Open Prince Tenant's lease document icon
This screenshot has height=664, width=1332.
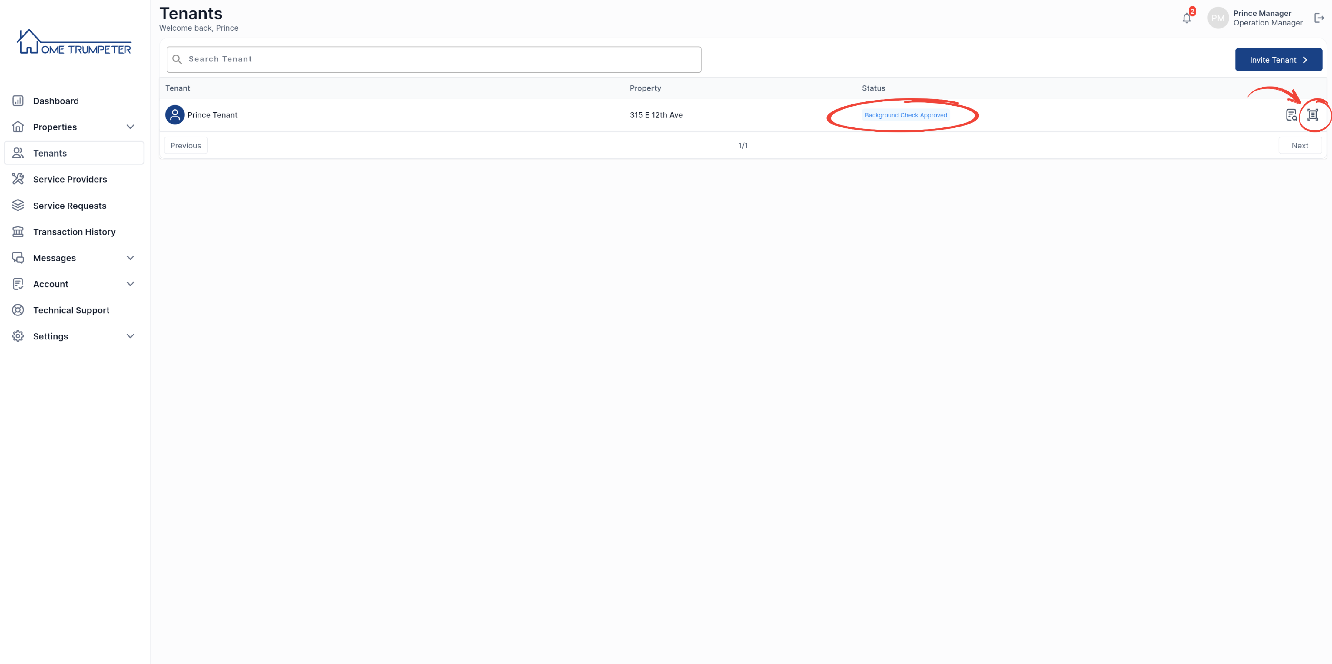tap(1312, 115)
